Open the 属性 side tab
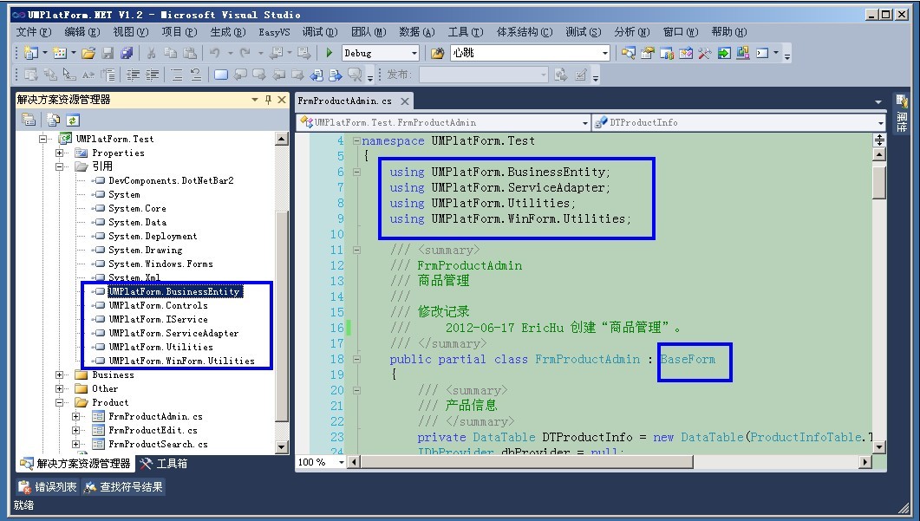The image size is (920, 521). [901, 114]
